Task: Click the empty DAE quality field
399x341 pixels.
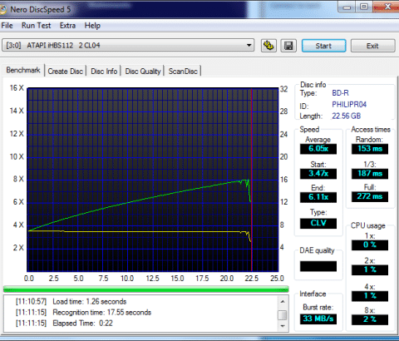Action: coord(318,266)
